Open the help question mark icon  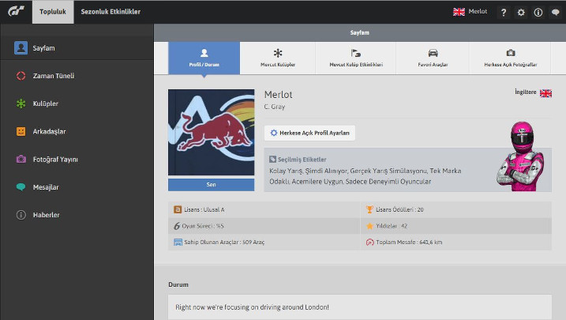point(504,13)
